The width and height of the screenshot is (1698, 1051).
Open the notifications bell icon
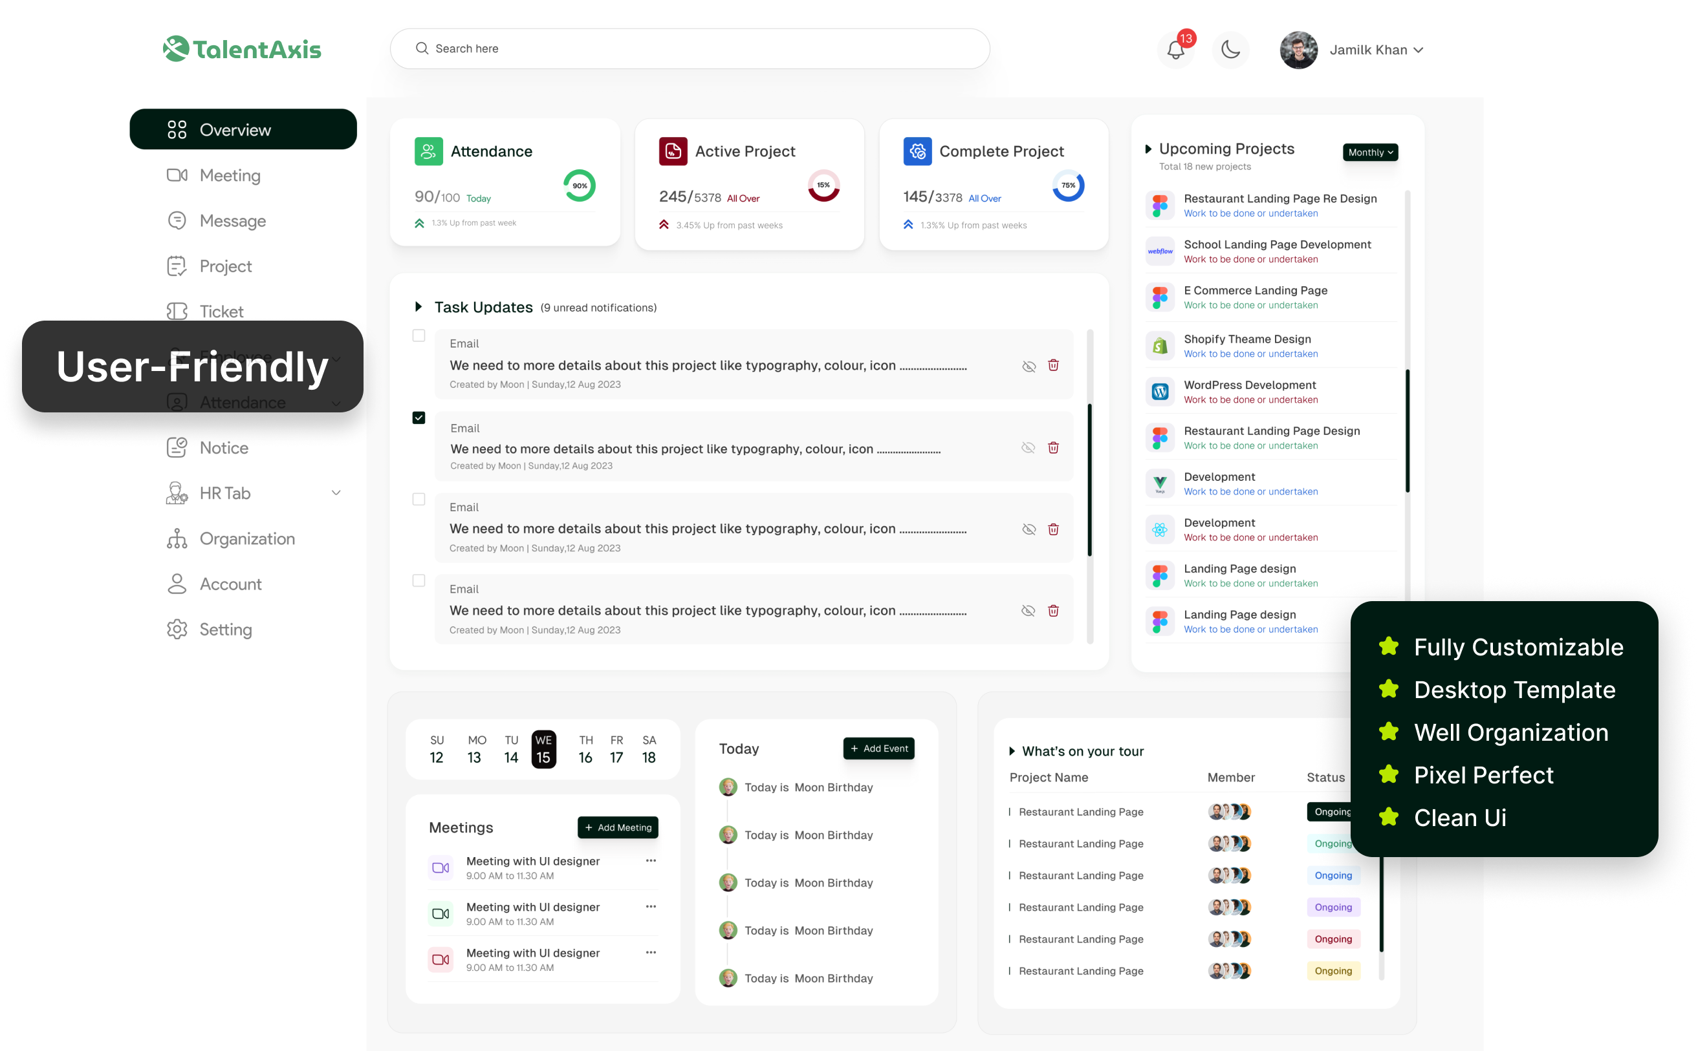pos(1175,50)
